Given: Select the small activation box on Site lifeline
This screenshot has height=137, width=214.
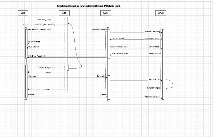Looking at the screenshot, I should point(68,68).
